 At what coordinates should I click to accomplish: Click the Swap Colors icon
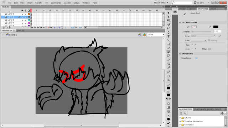(x=170, y=99)
